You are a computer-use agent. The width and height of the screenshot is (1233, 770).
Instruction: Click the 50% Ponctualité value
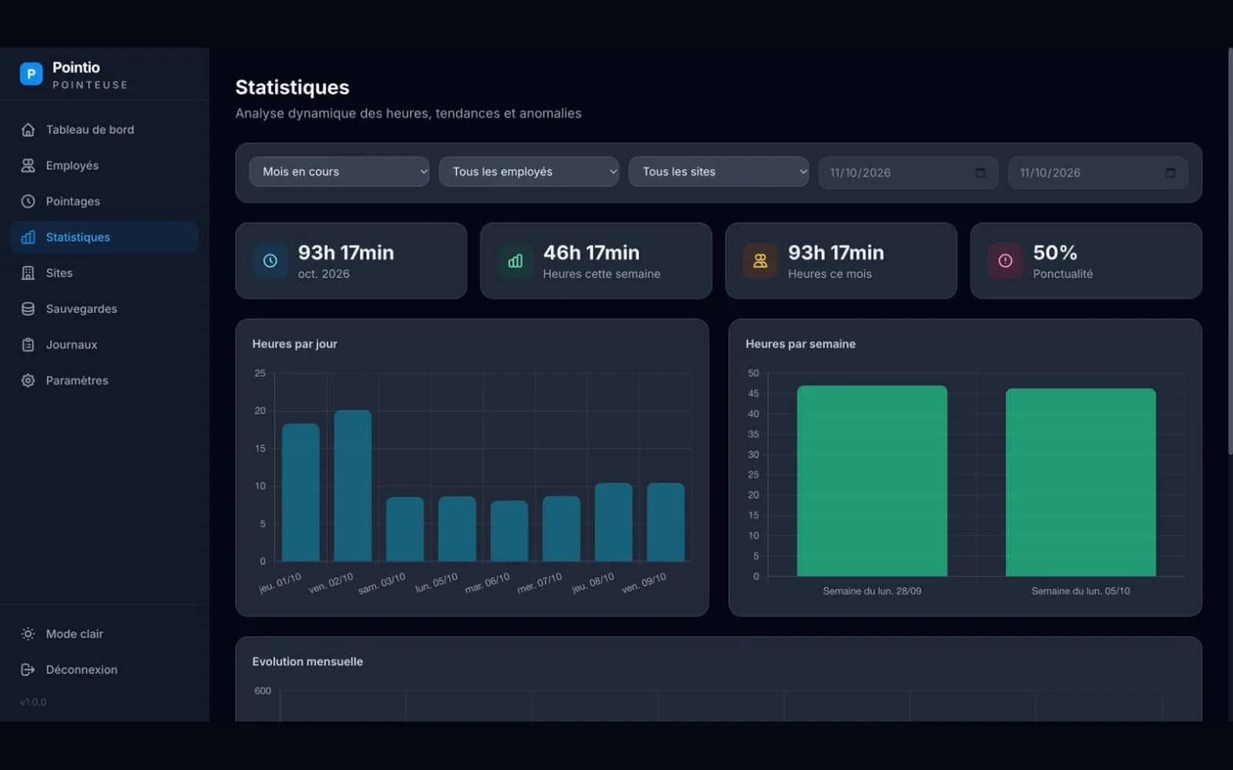pos(1055,253)
